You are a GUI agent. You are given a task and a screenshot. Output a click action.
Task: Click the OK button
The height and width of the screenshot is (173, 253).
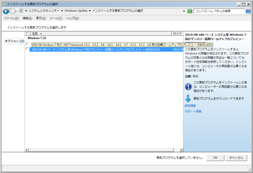(x=215, y=158)
